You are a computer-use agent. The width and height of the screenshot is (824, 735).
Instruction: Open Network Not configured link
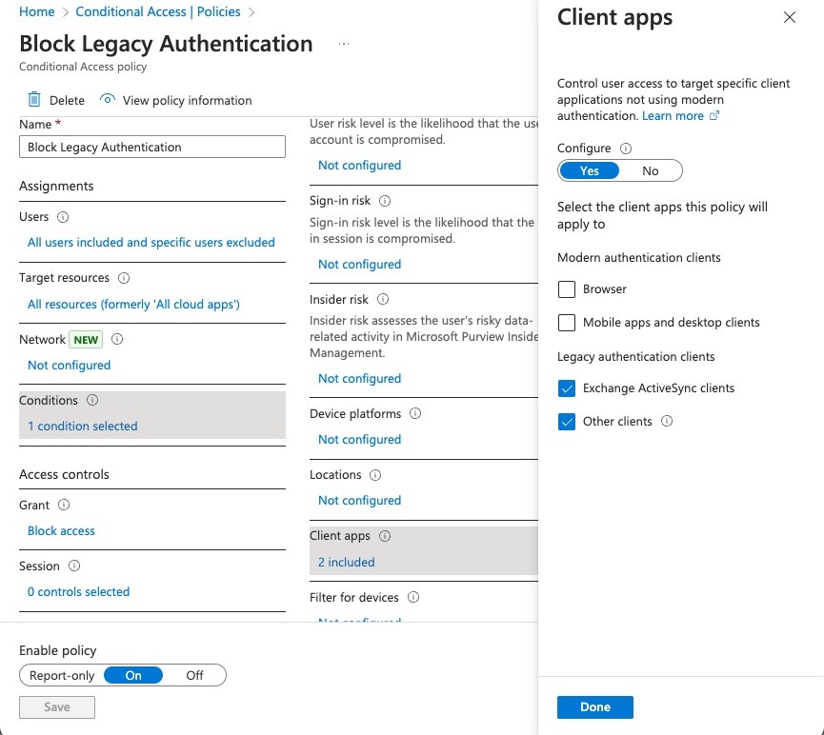(x=69, y=366)
